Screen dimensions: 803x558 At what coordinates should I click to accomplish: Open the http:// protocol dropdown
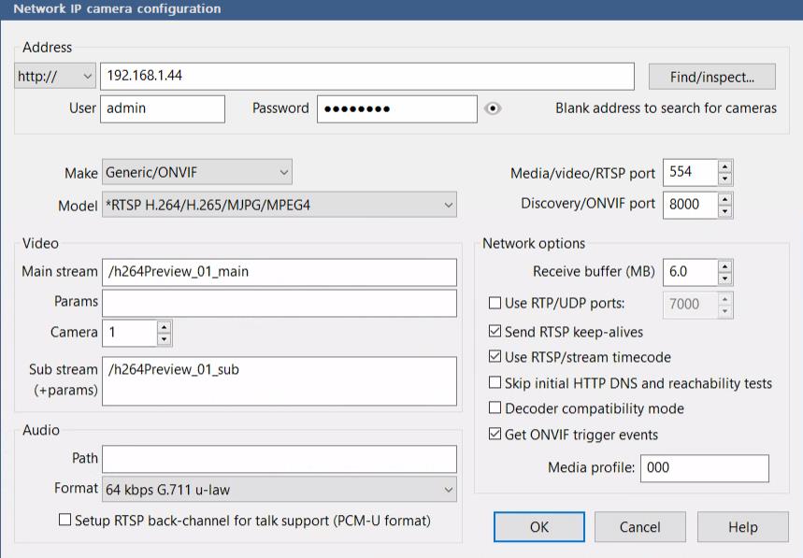56,77
